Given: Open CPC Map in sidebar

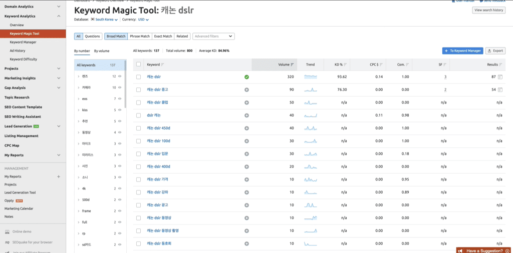Looking at the screenshot, I should coord(13,145).
